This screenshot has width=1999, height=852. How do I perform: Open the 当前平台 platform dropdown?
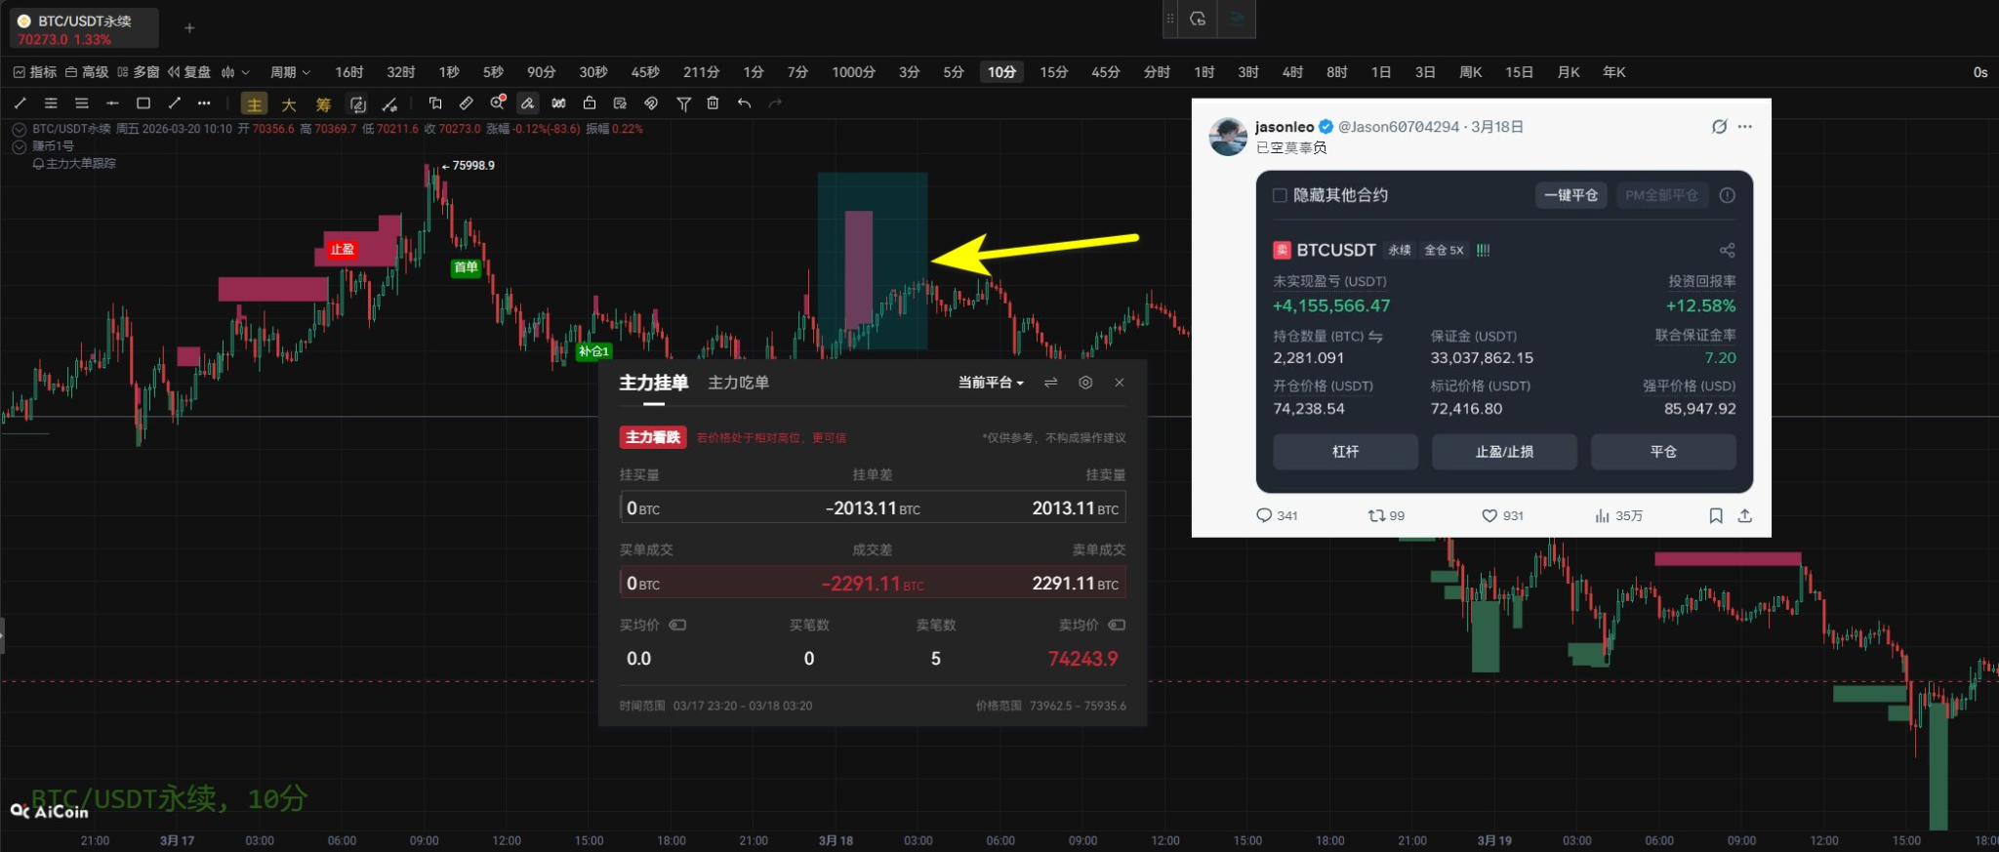991,383
